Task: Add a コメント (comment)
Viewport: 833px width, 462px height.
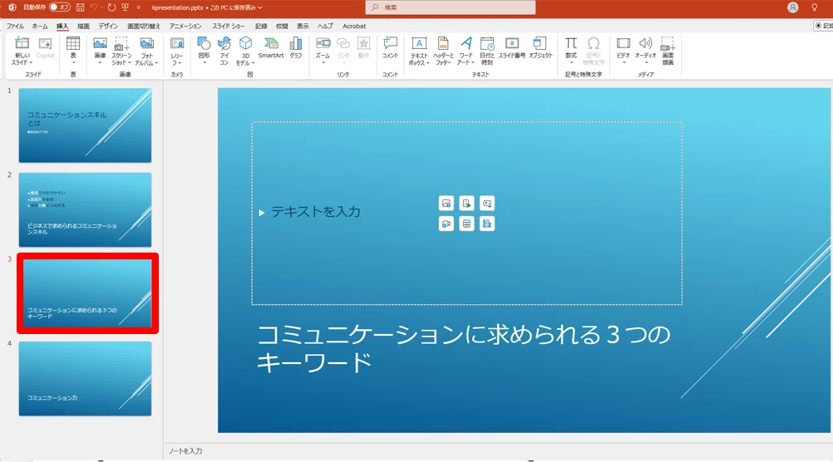Action: point(390,48)
